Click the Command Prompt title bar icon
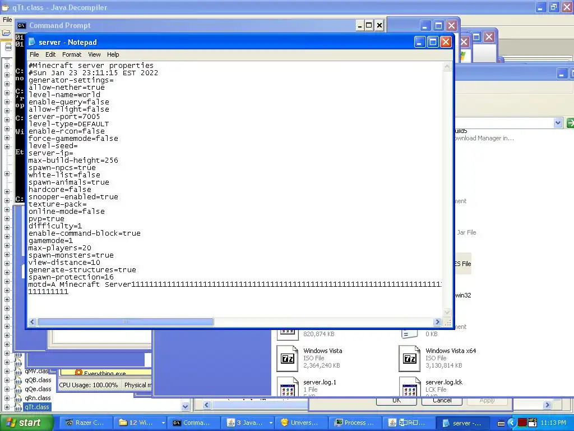The image size is (574, 431). pos(22,25)
